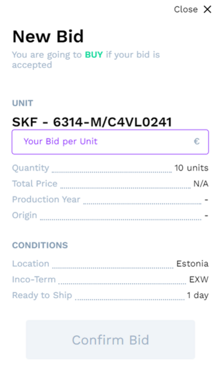Click the Estonia location value
The height and width of the screenshot is (371, 221).
click(192, 263)
